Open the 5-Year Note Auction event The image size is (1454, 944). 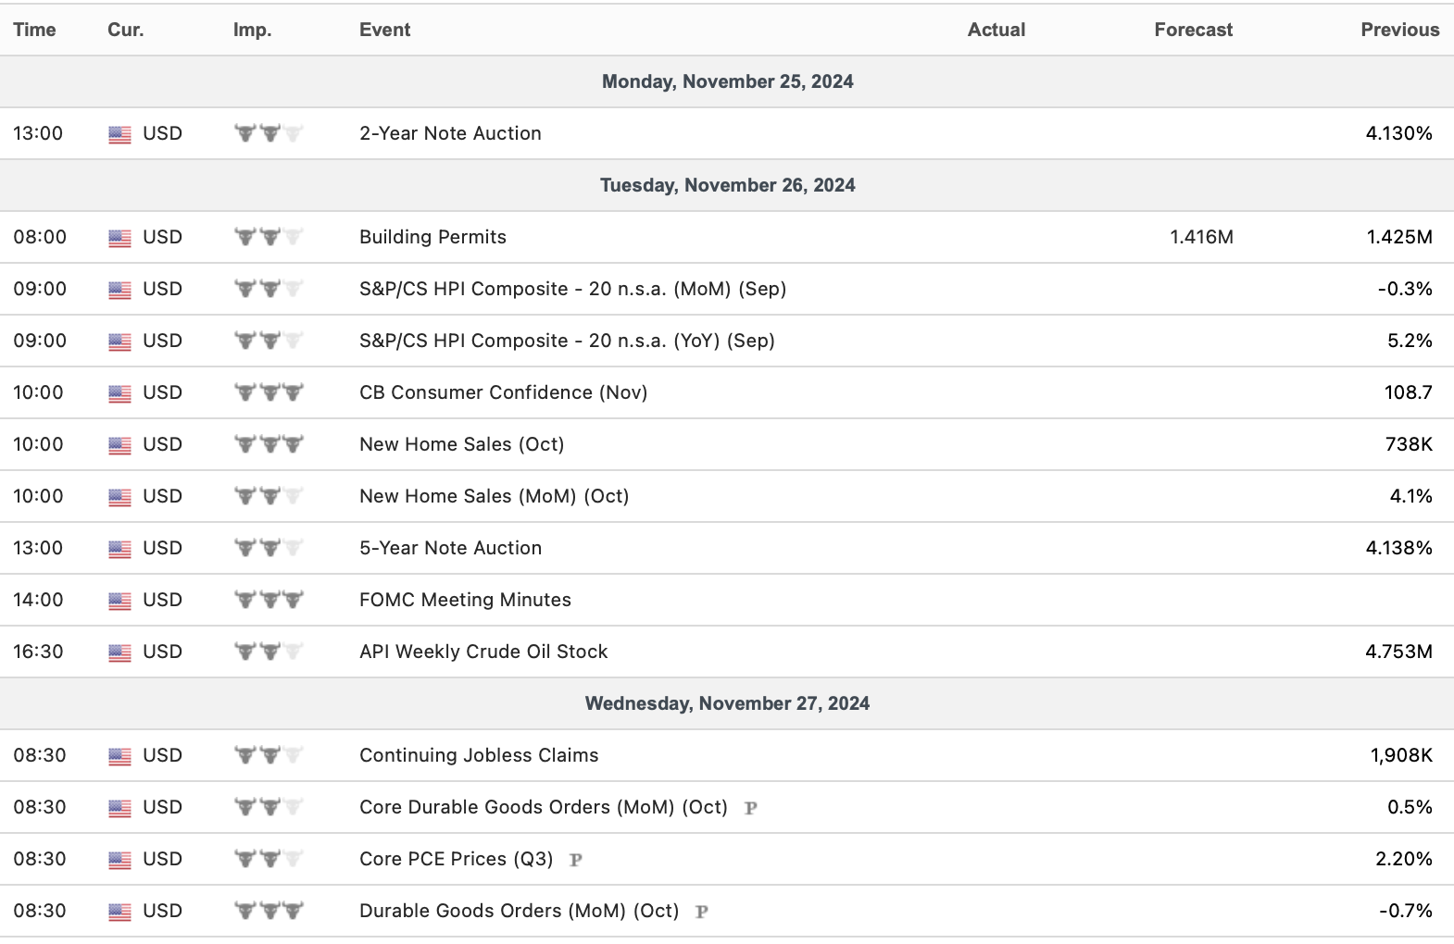[x=450, y=548]
